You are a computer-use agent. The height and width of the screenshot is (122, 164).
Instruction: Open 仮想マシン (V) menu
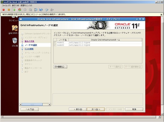pos(26,5)
